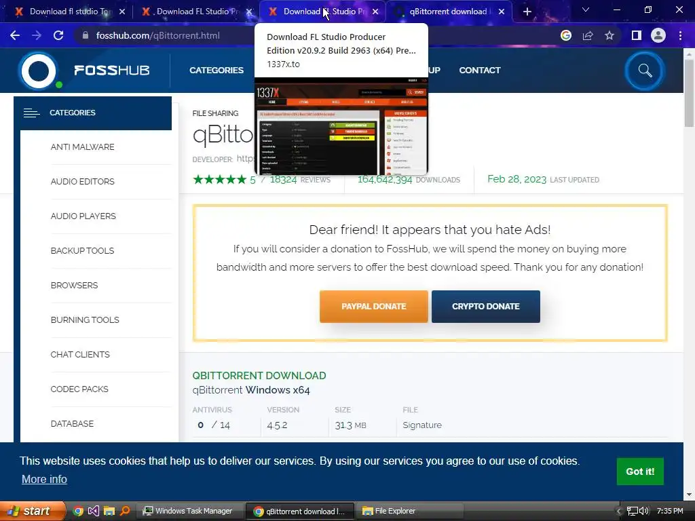695x521 pixels.
Task: Launch Chrome from taskbar quick launch
Action: tap(78, 511)
